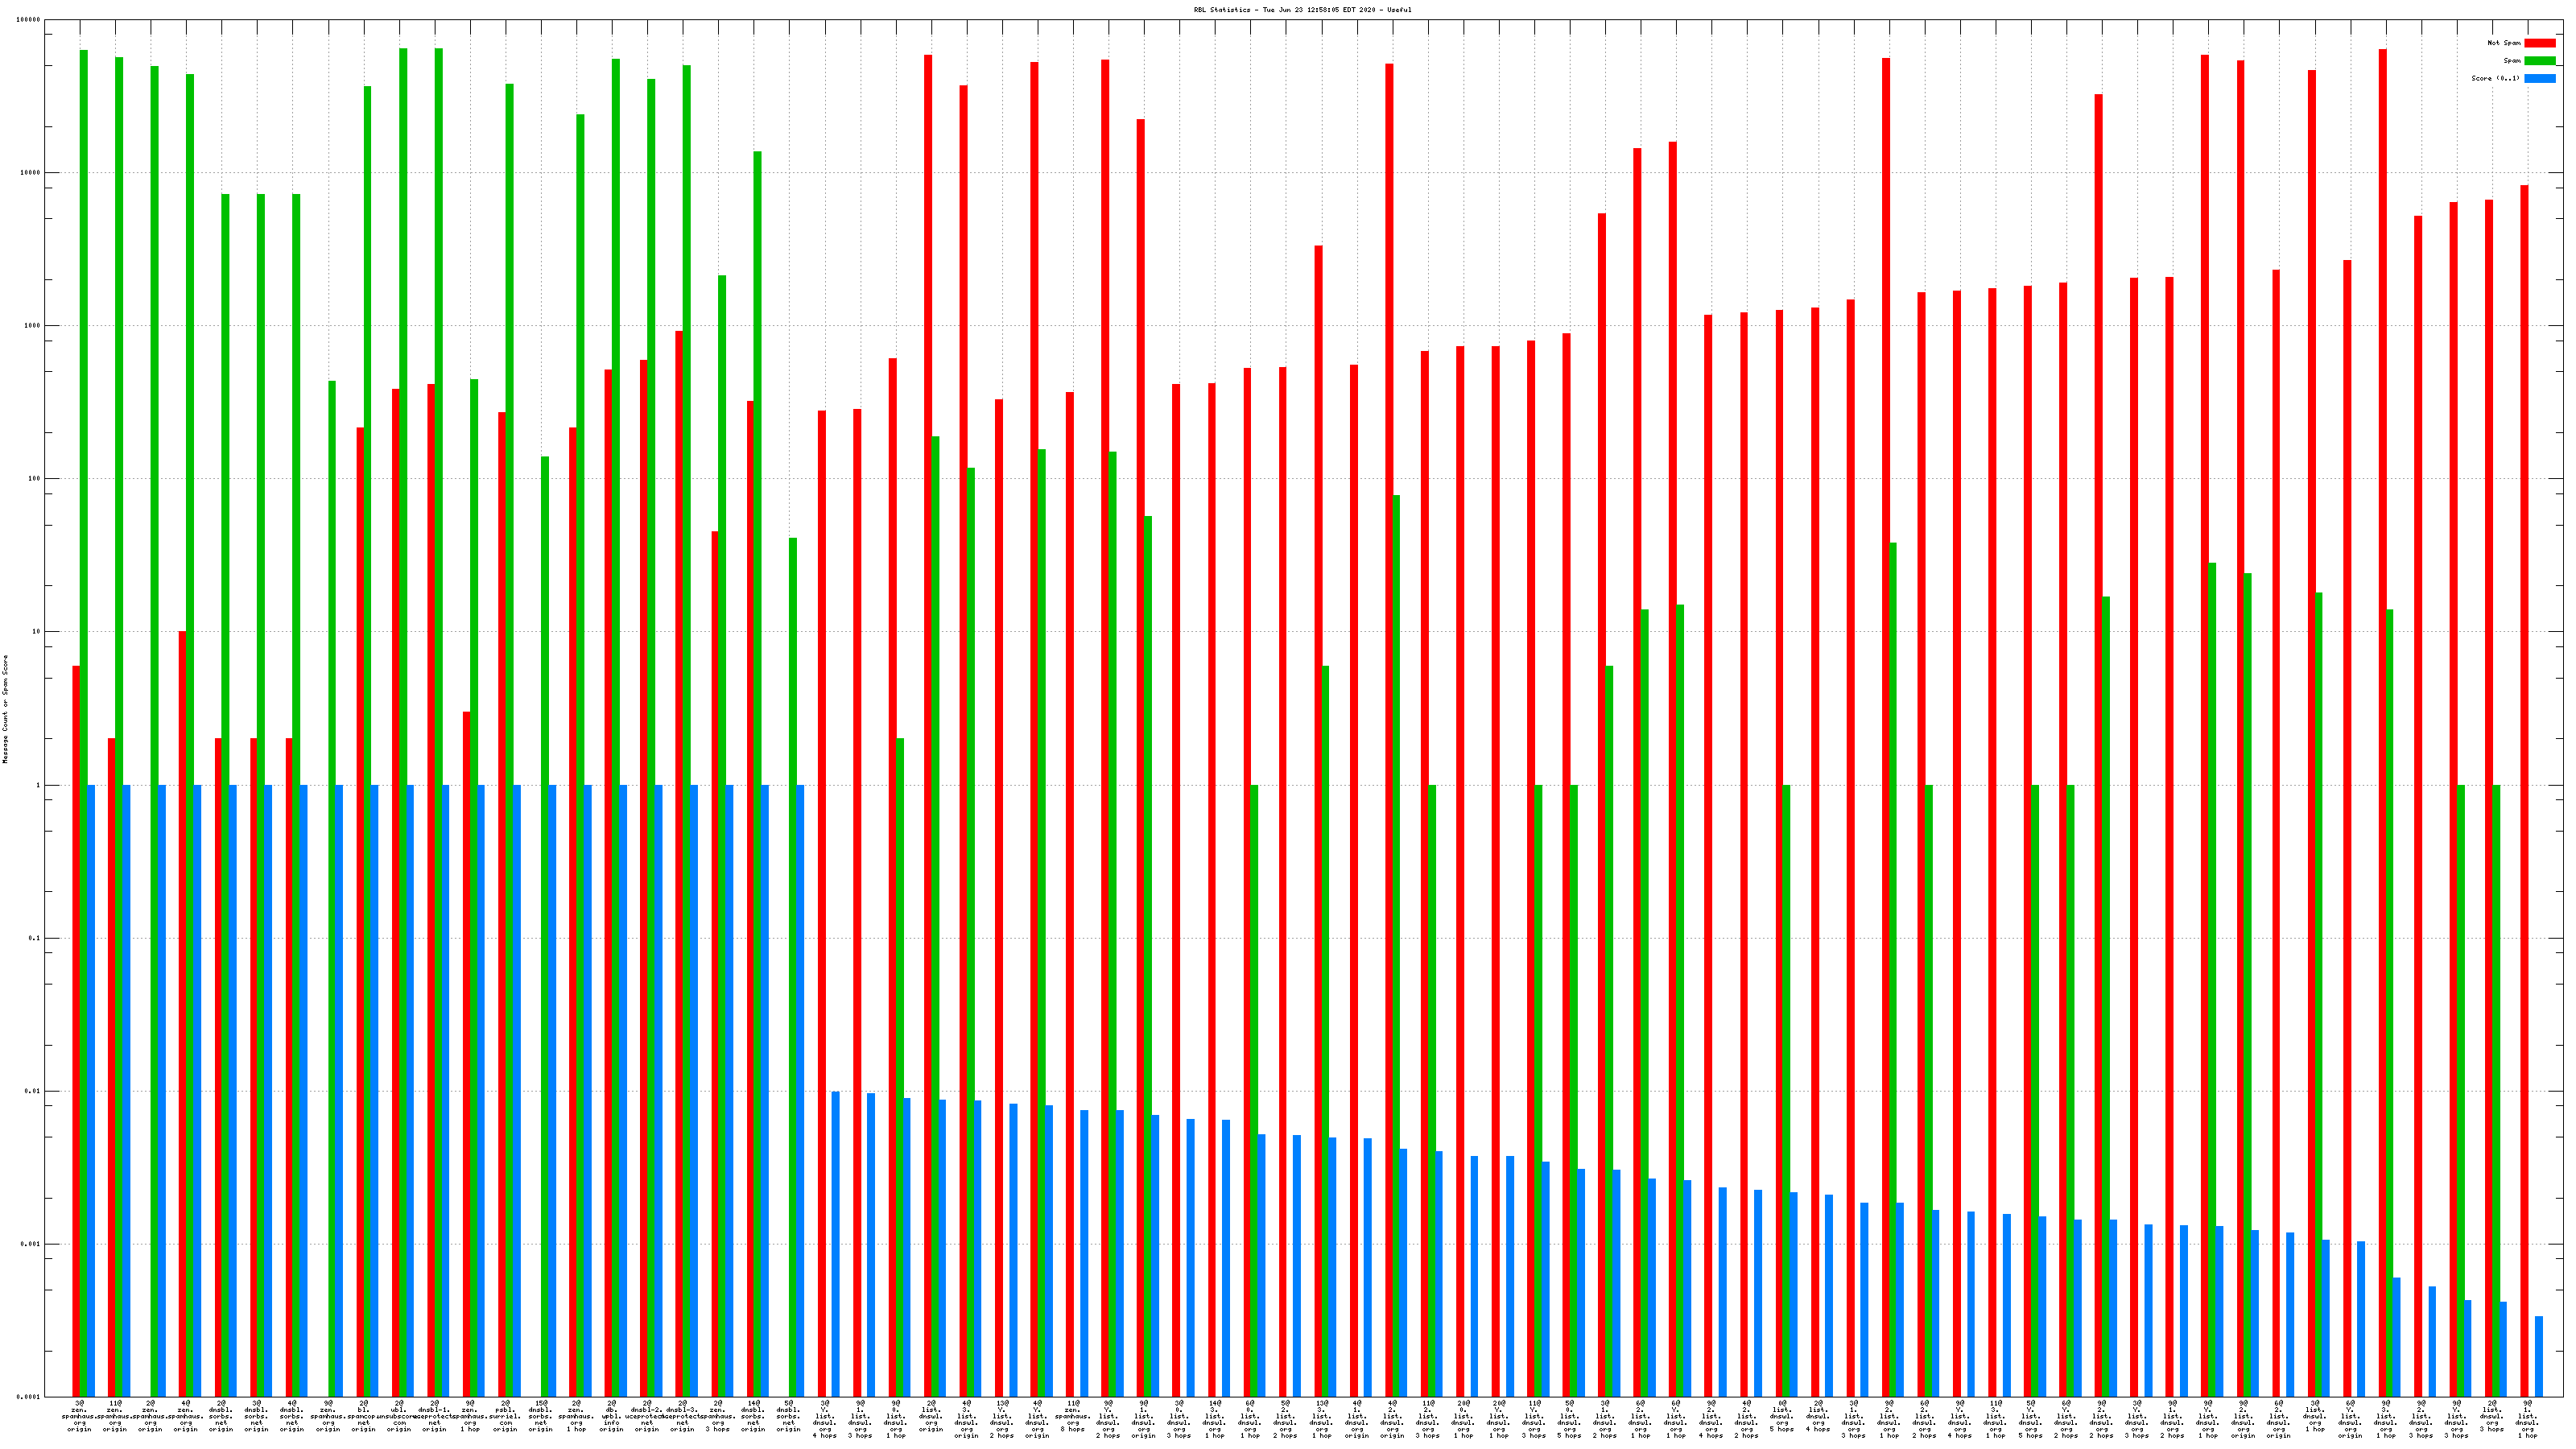
Task: Click the psbl.surriel.com origin x-axis label
Action: 505,1416
